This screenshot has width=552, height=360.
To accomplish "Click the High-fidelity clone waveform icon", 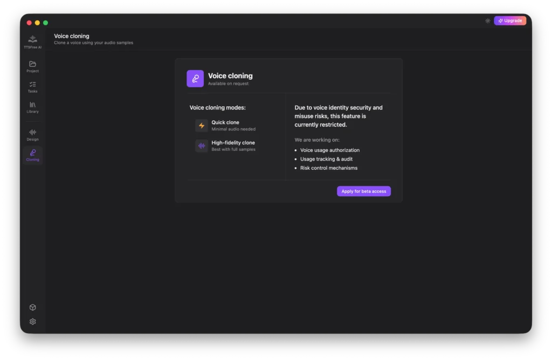I will point(202,146).
